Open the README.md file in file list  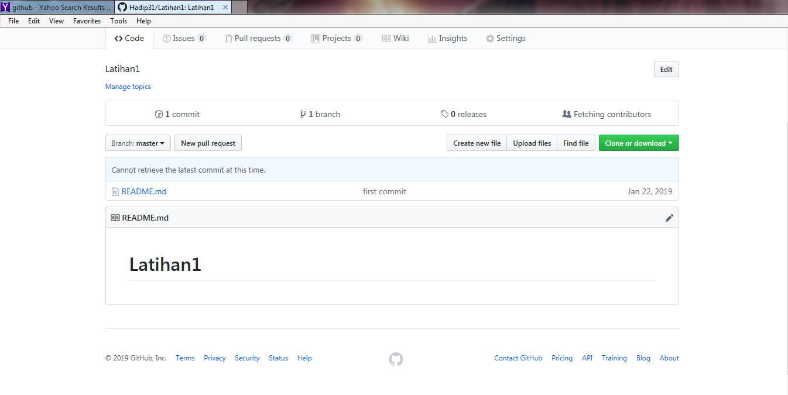(x=144, y=191)
